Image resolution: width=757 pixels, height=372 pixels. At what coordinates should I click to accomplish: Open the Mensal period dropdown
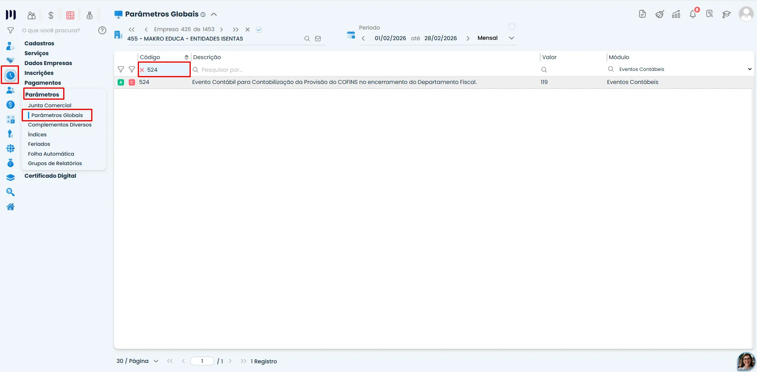pyautogui.click(x=496, y=38)
